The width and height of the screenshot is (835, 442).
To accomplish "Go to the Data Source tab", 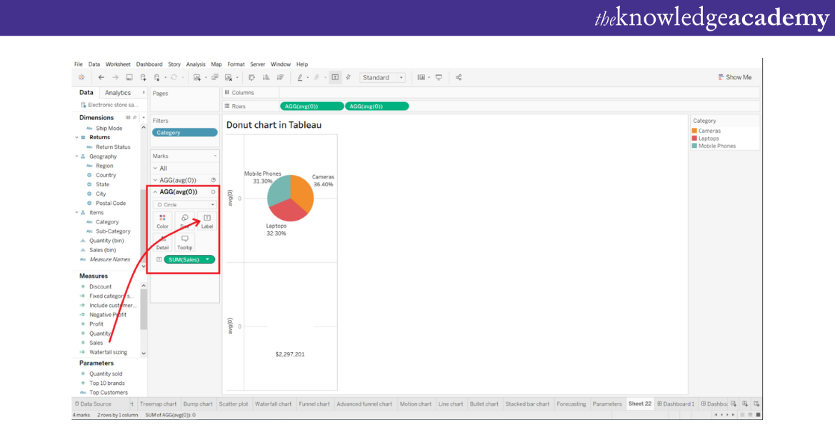I will coord(92,404).
